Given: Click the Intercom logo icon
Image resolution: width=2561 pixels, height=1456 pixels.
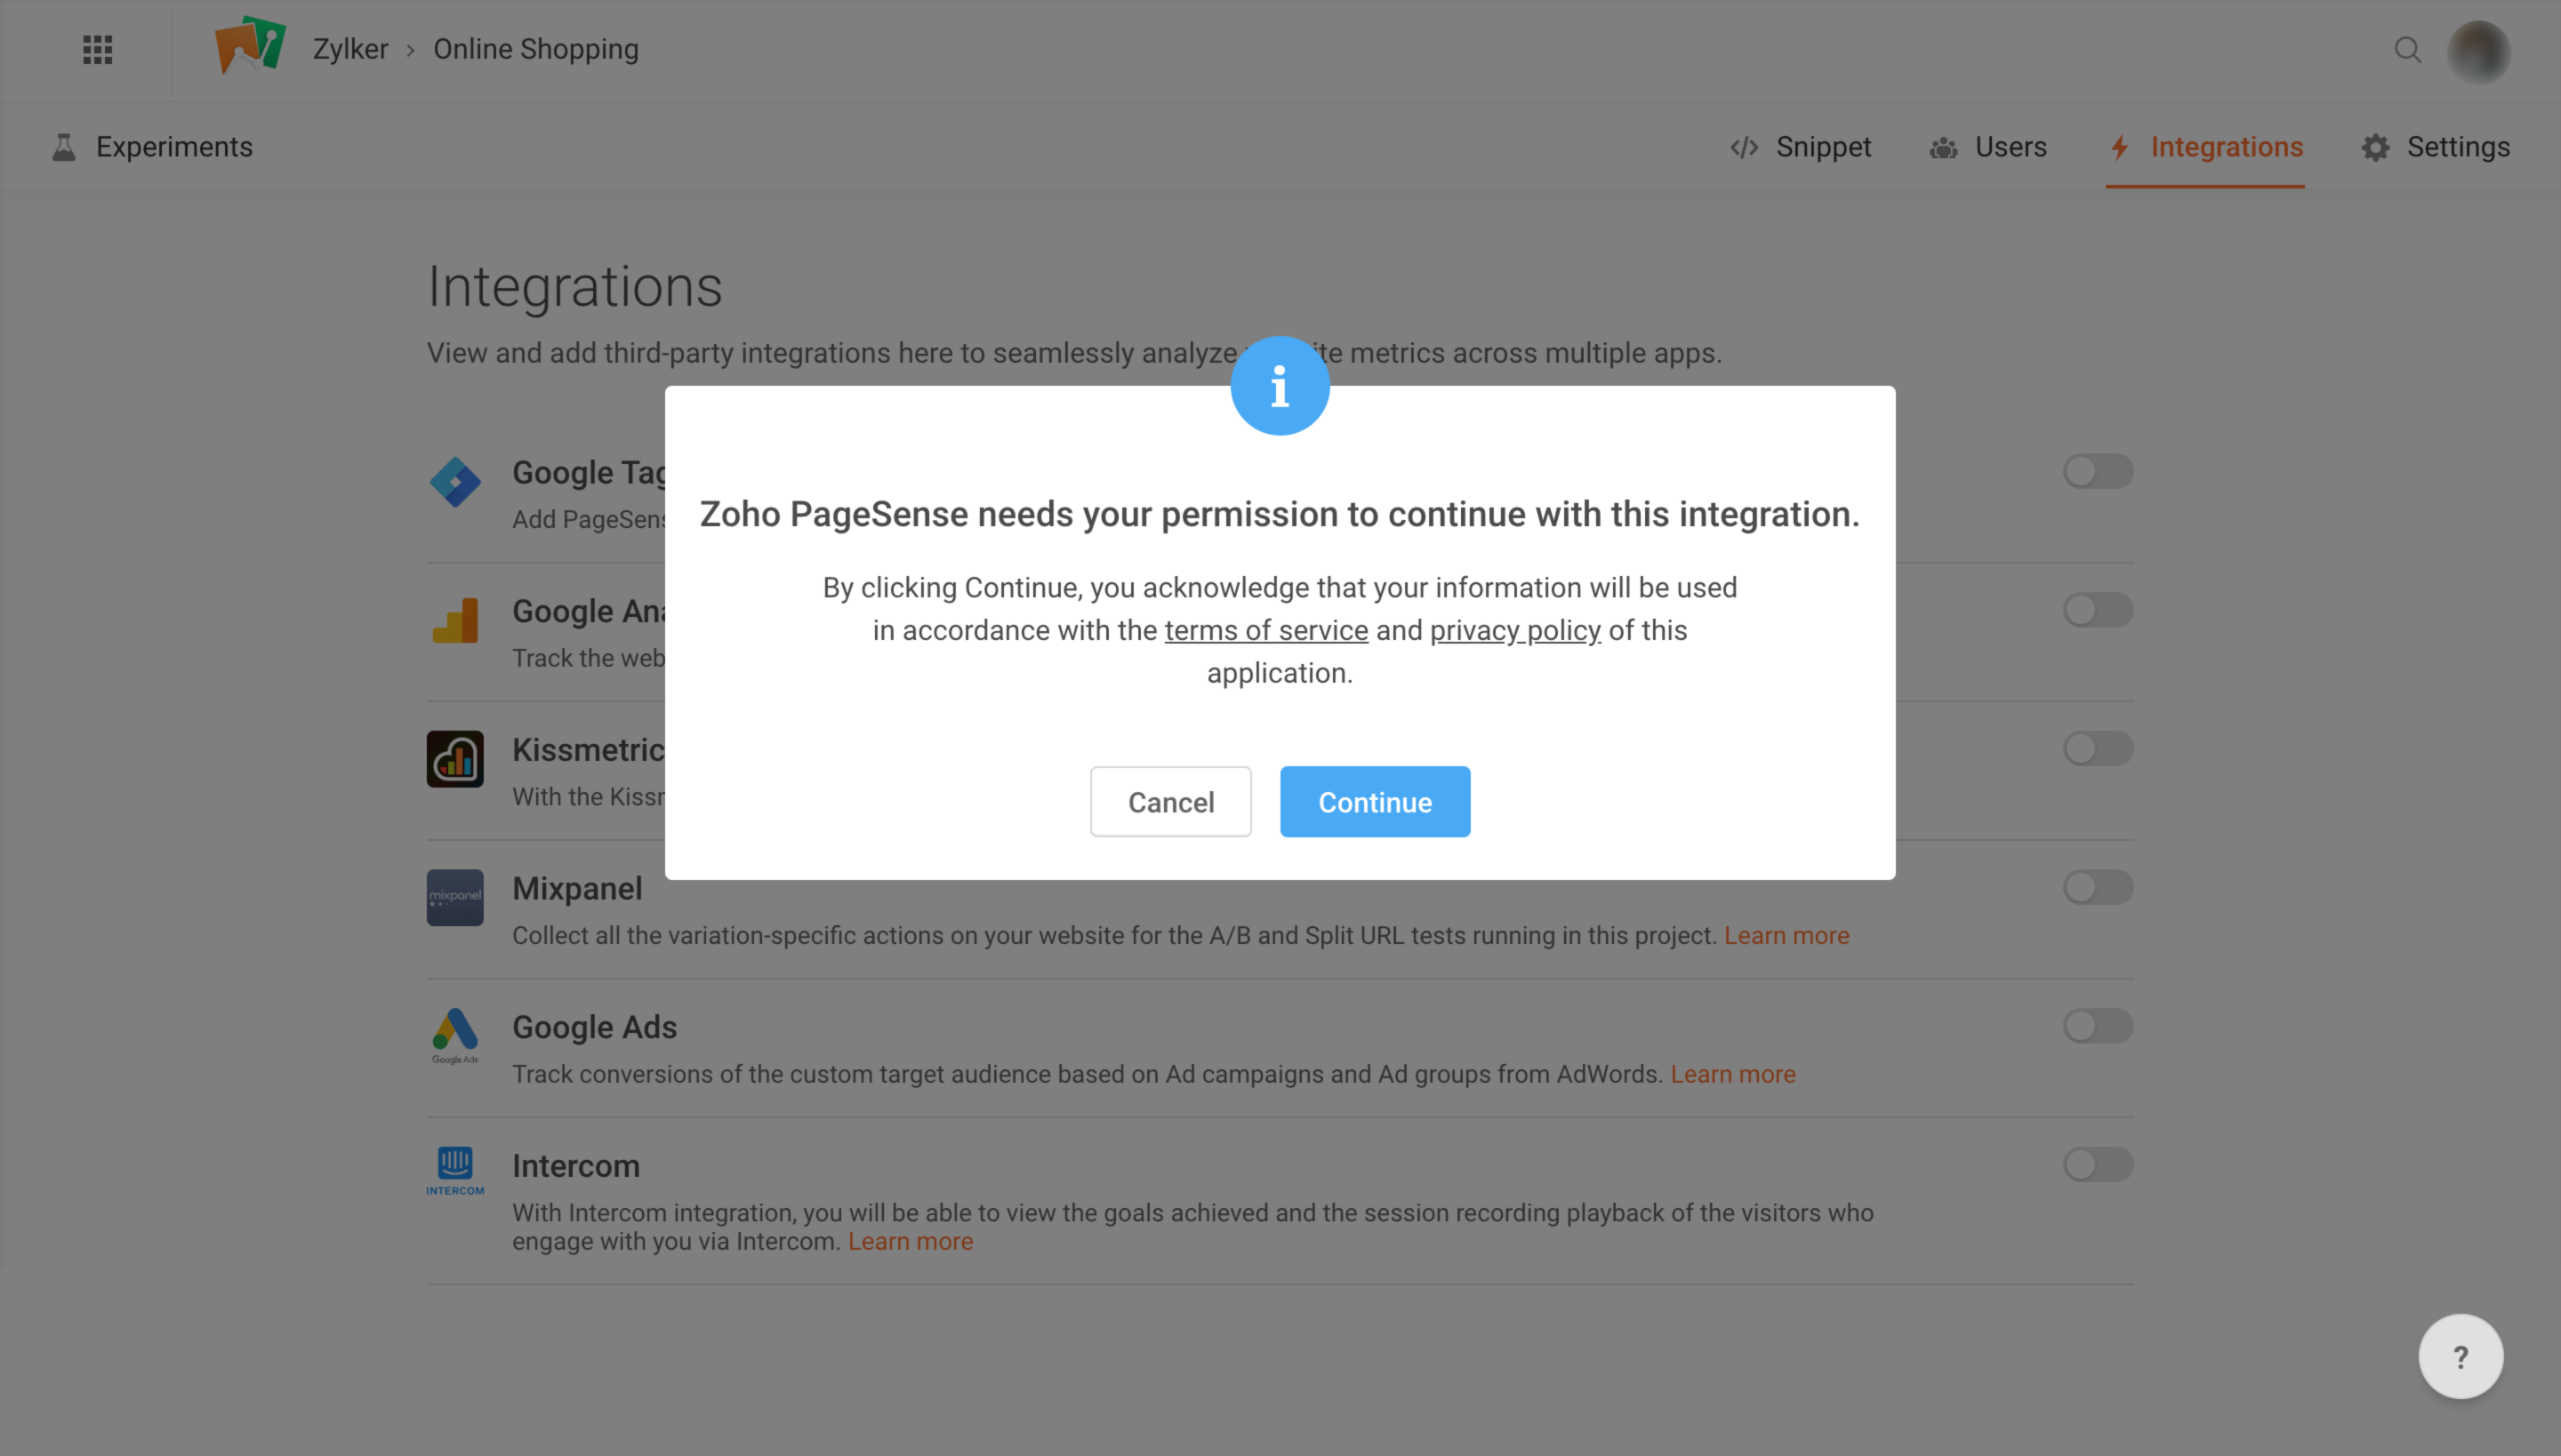Looking at the screenshot, I should [455, 1171].
